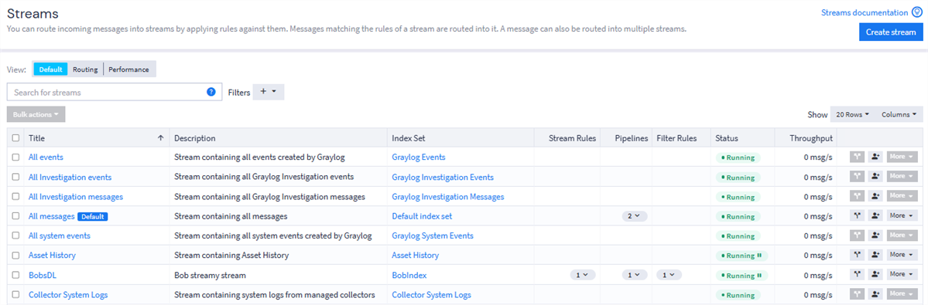Expand the BobsDL filter rules count

tap(669, 274)
